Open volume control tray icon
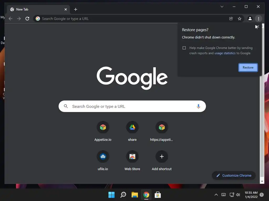The width and height of the screenshot is (269, 201). pos(238,195)
